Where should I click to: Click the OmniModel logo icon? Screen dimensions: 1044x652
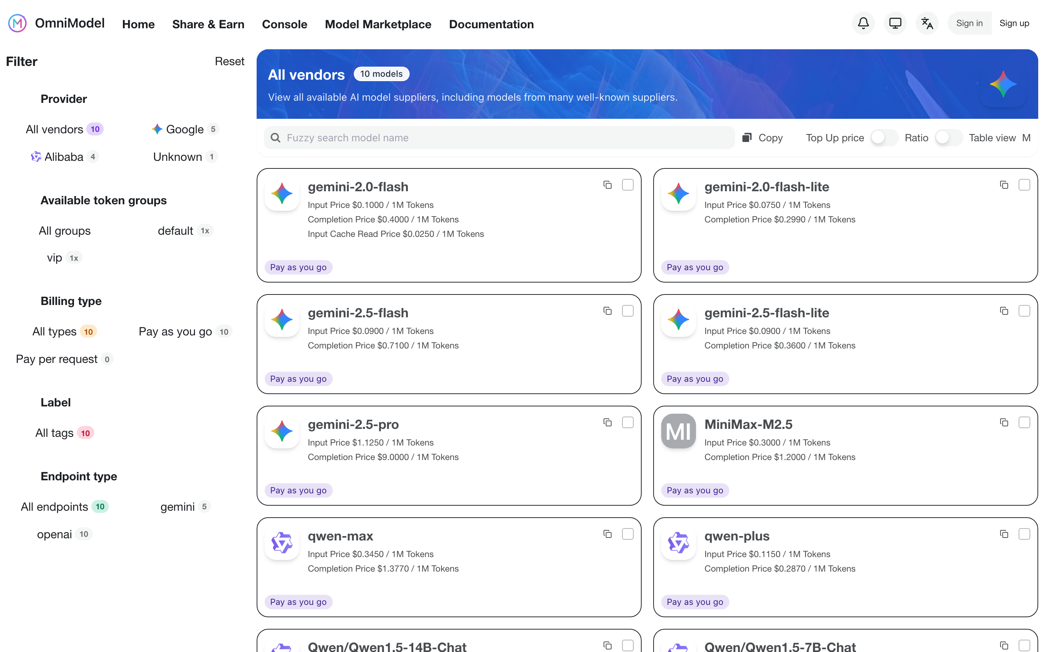[x=17, y=23]
